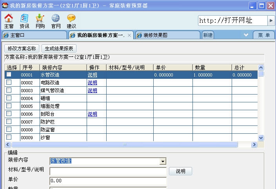Check the box for row 00008 防盗窗
The image size is (276, 189).
[9, 129]
